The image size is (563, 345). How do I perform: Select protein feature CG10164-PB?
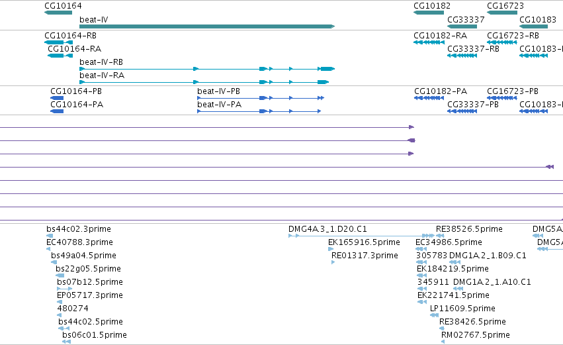[57, 98]
